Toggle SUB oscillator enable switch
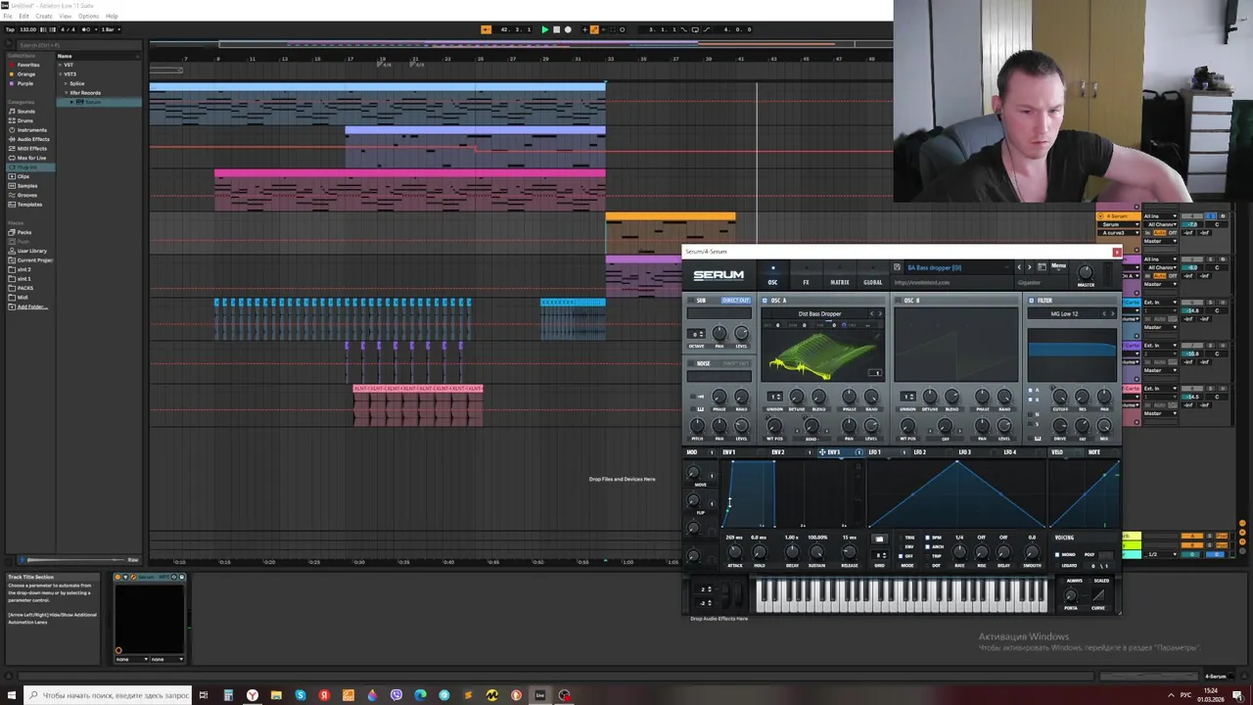 690,301
